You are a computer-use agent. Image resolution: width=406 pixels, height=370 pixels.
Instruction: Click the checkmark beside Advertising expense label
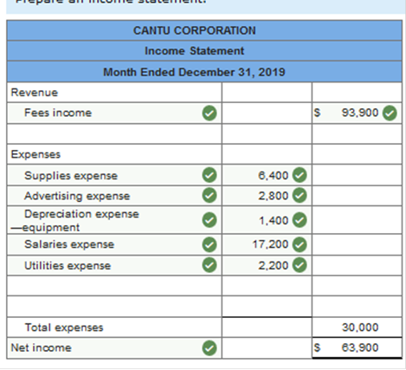[x=209, y=196]
